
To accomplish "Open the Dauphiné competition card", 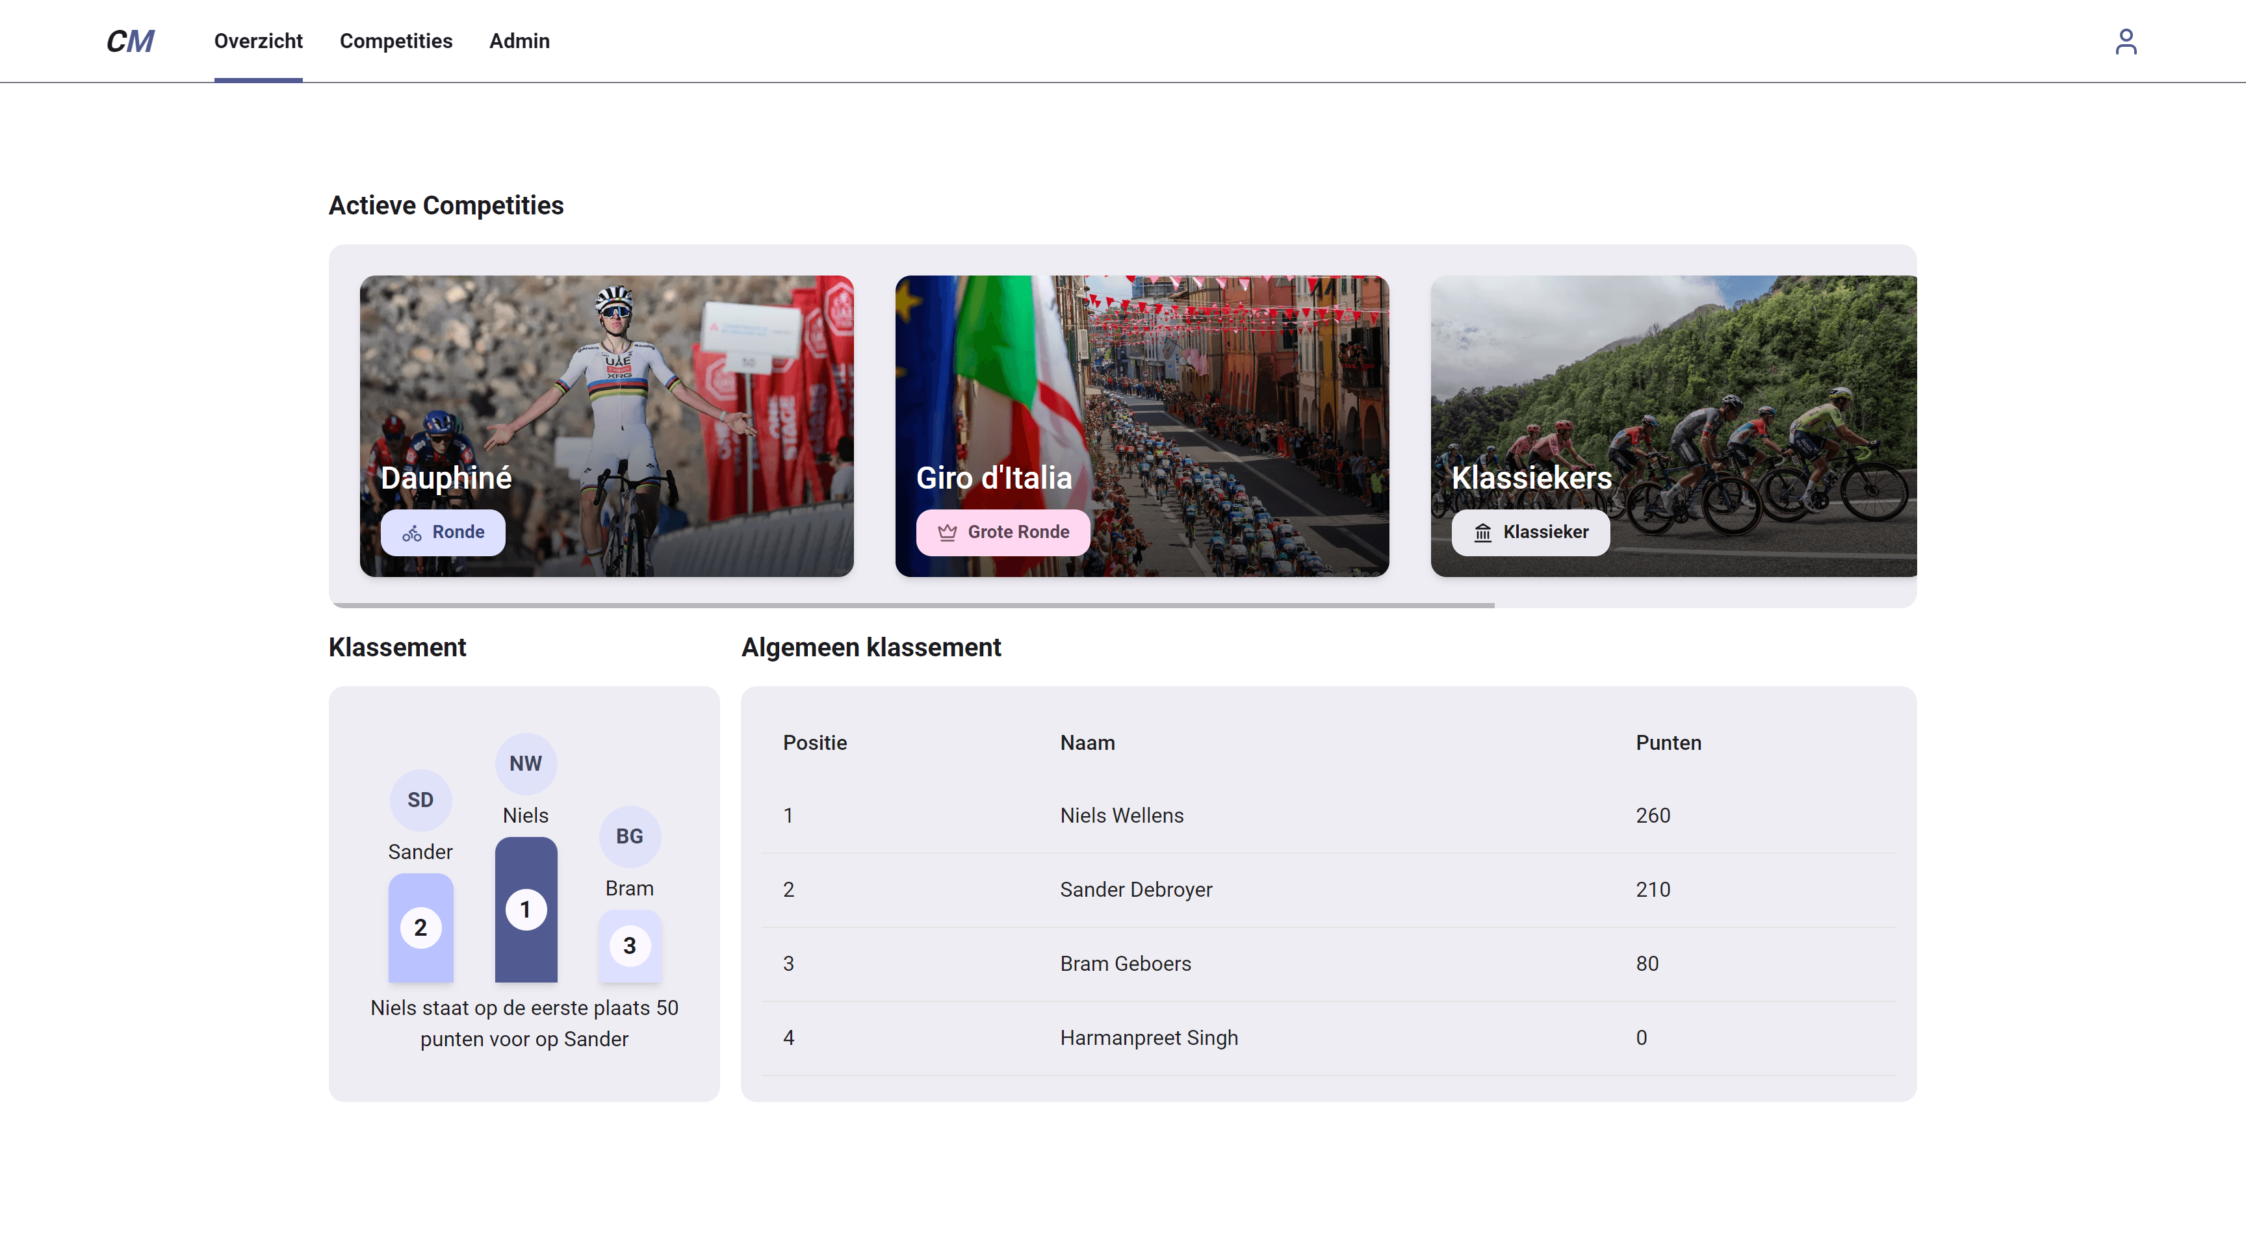I will pyautogui.click(x=606, y=392).
